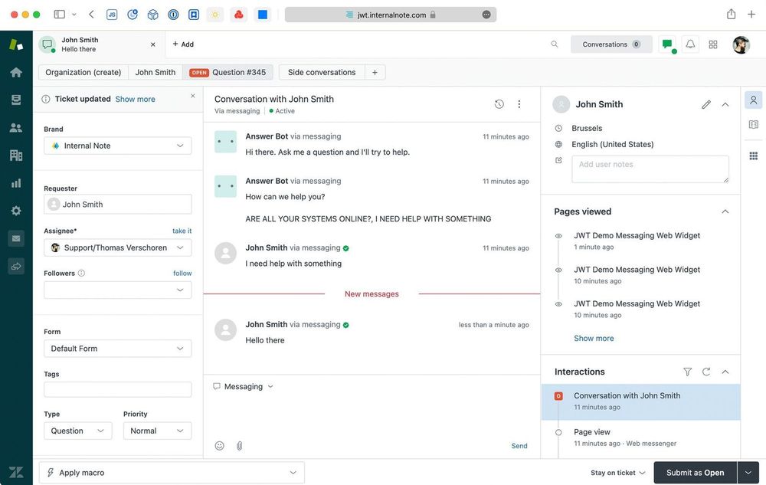Insert an emoji in the message composer
Image resolution: width=766 pixels, height=485 pixels.
pyautogui.click(x=219, y=445)
